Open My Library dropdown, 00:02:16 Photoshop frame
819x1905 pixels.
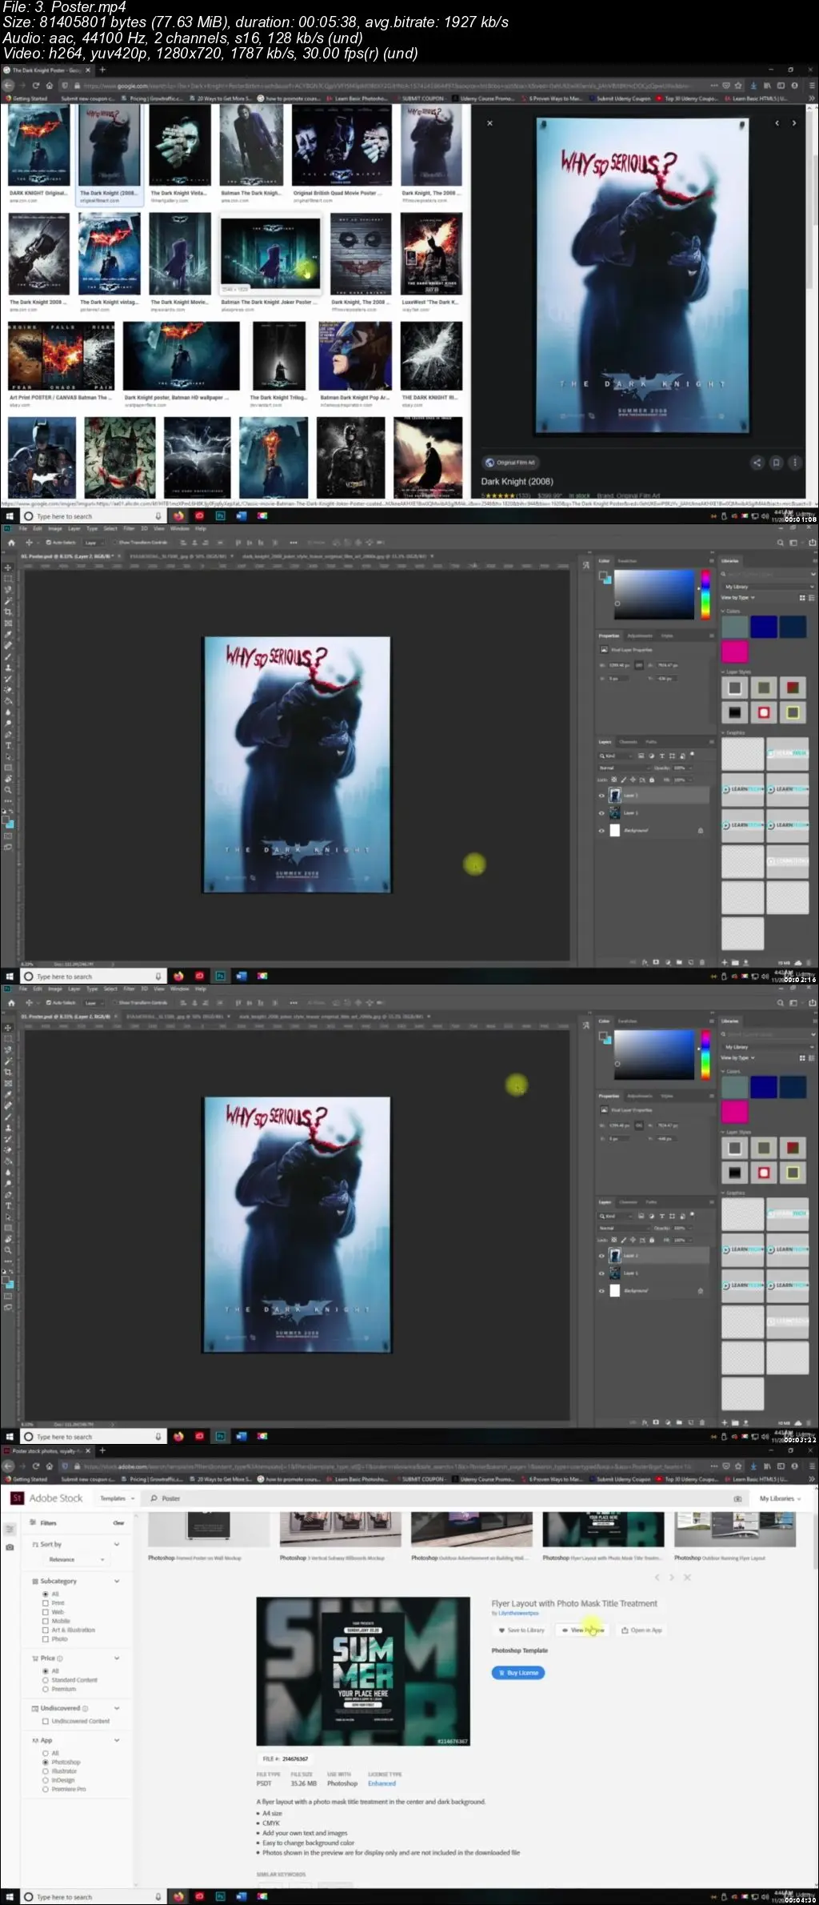pos(767,587)
